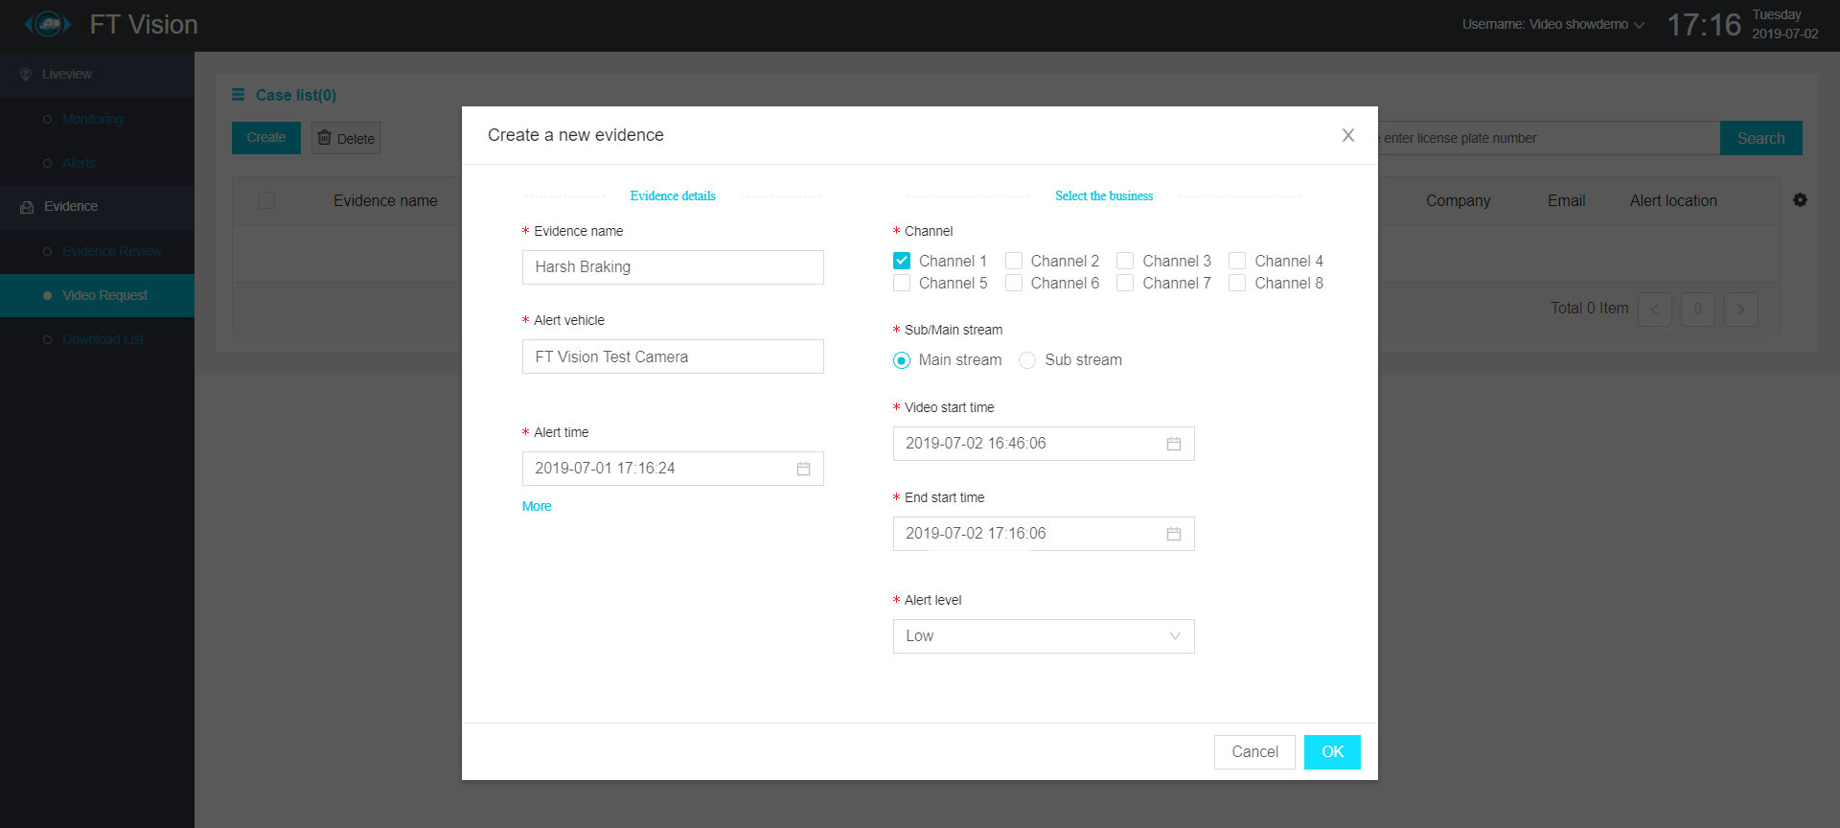The width and height of the screenshot is (1840, 828).
Task: Click the FT Vision logo icon
Action: coord(48,24)
